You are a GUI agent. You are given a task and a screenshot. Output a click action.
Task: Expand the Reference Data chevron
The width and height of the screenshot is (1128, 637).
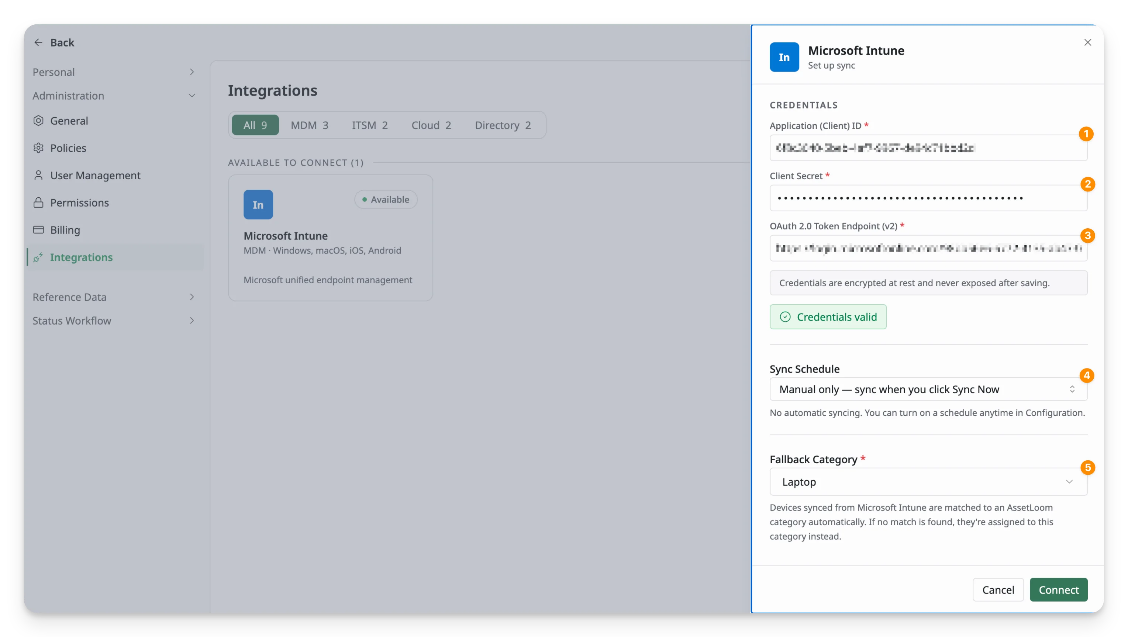point(192,297)
